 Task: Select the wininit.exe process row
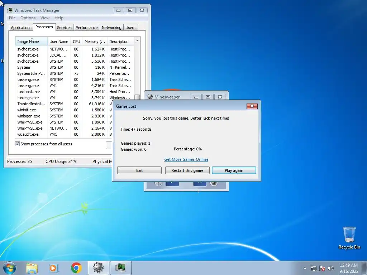click(64, 110)
